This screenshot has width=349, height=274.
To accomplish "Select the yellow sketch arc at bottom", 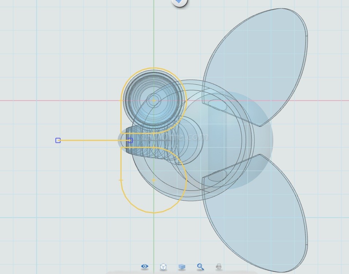I will (x=154, y=212).
